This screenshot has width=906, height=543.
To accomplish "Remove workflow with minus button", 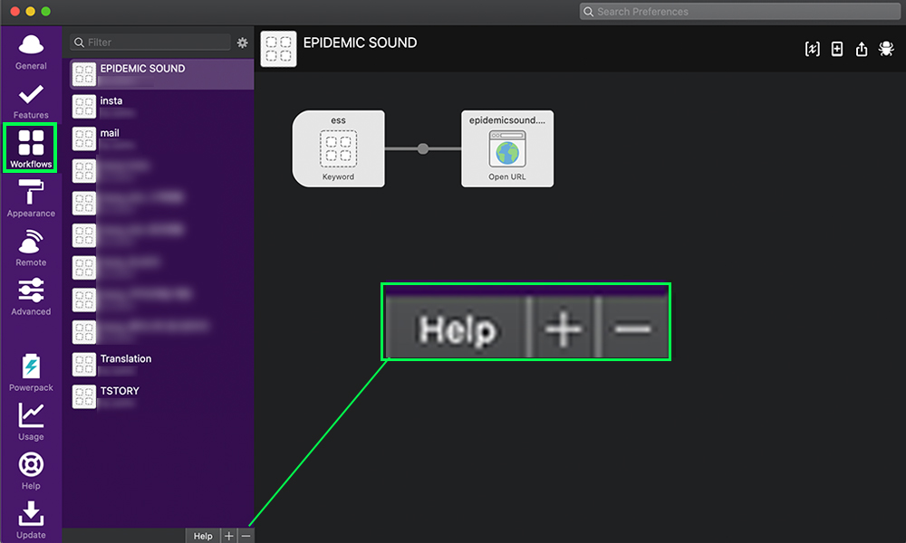I will 246,536.
